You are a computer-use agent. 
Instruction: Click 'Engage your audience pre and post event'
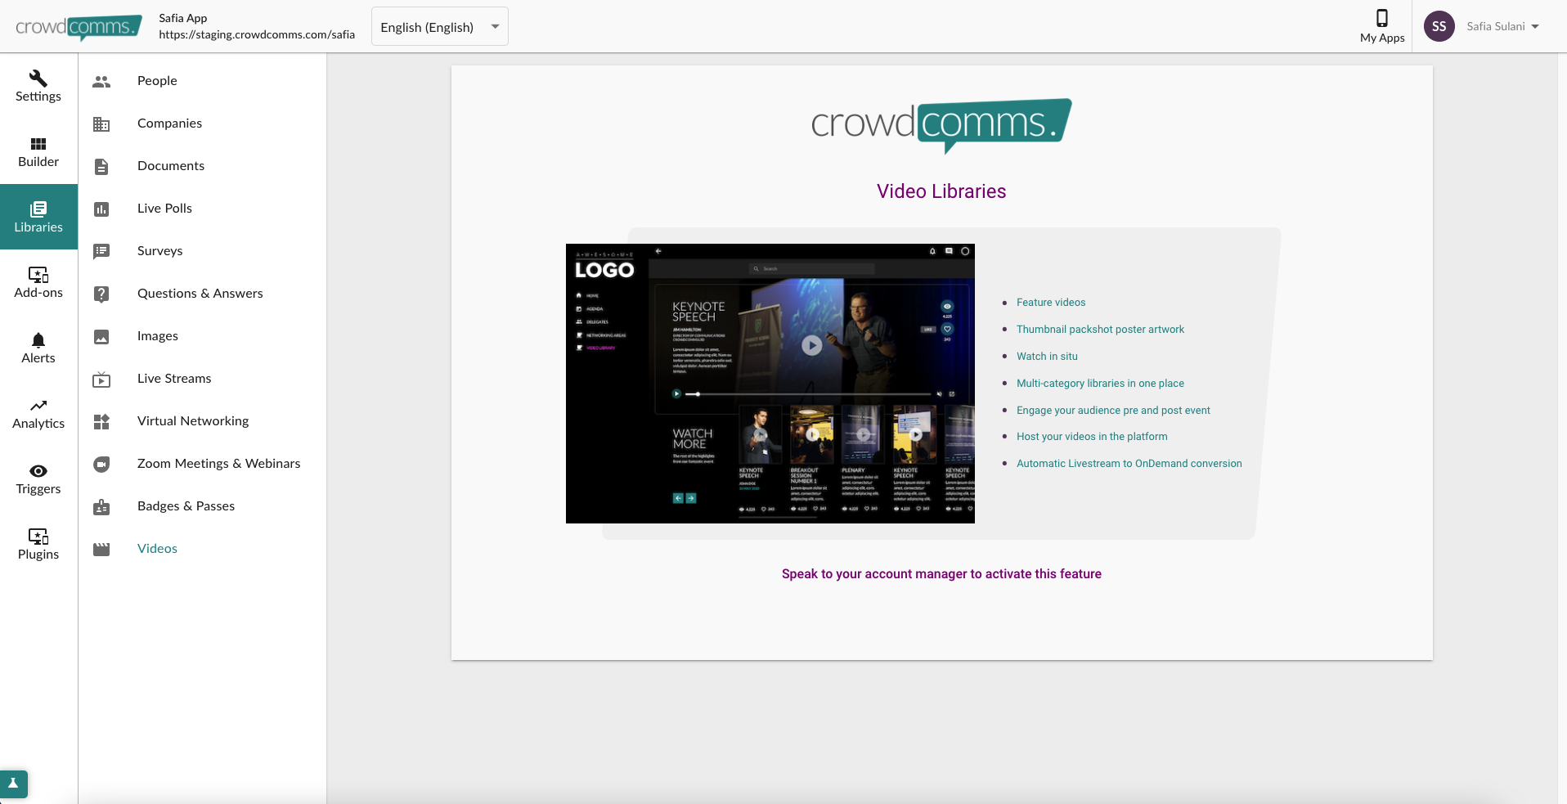point(1113,411)
